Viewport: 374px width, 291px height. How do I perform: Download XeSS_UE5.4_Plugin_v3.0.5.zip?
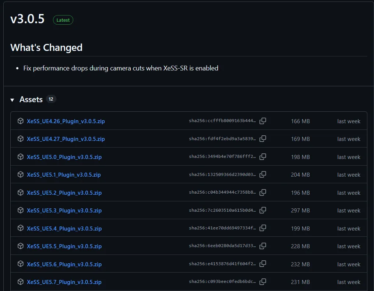(64, 229)
